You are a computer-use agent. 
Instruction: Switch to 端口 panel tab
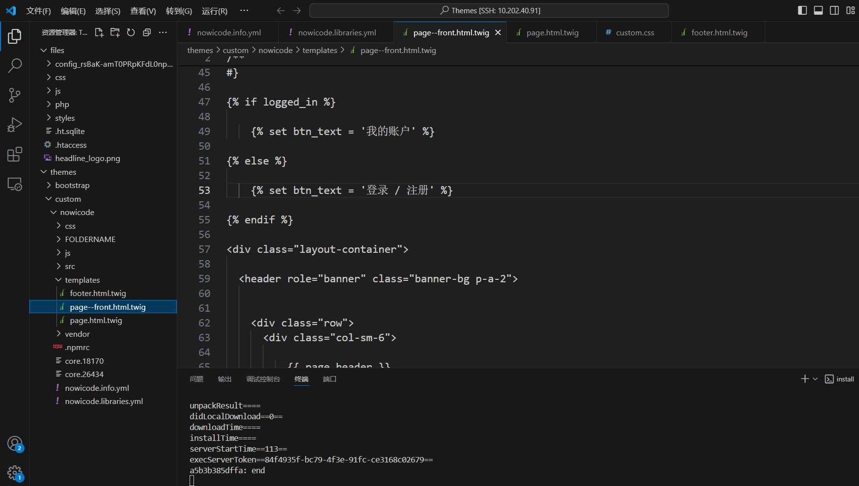coord(330,379)
